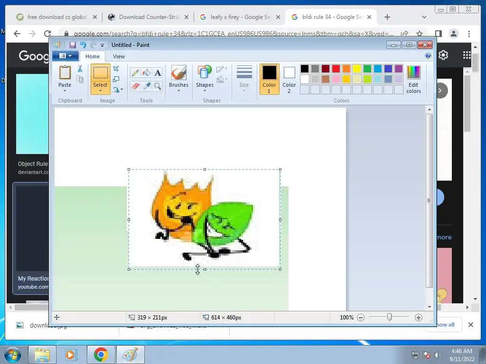Click volume speaker icon in system tray
This screenshot has height=364, width=486.
tap(438, 355)
